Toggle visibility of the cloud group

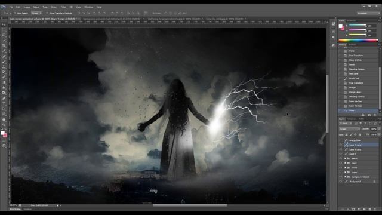coord(341,163)
